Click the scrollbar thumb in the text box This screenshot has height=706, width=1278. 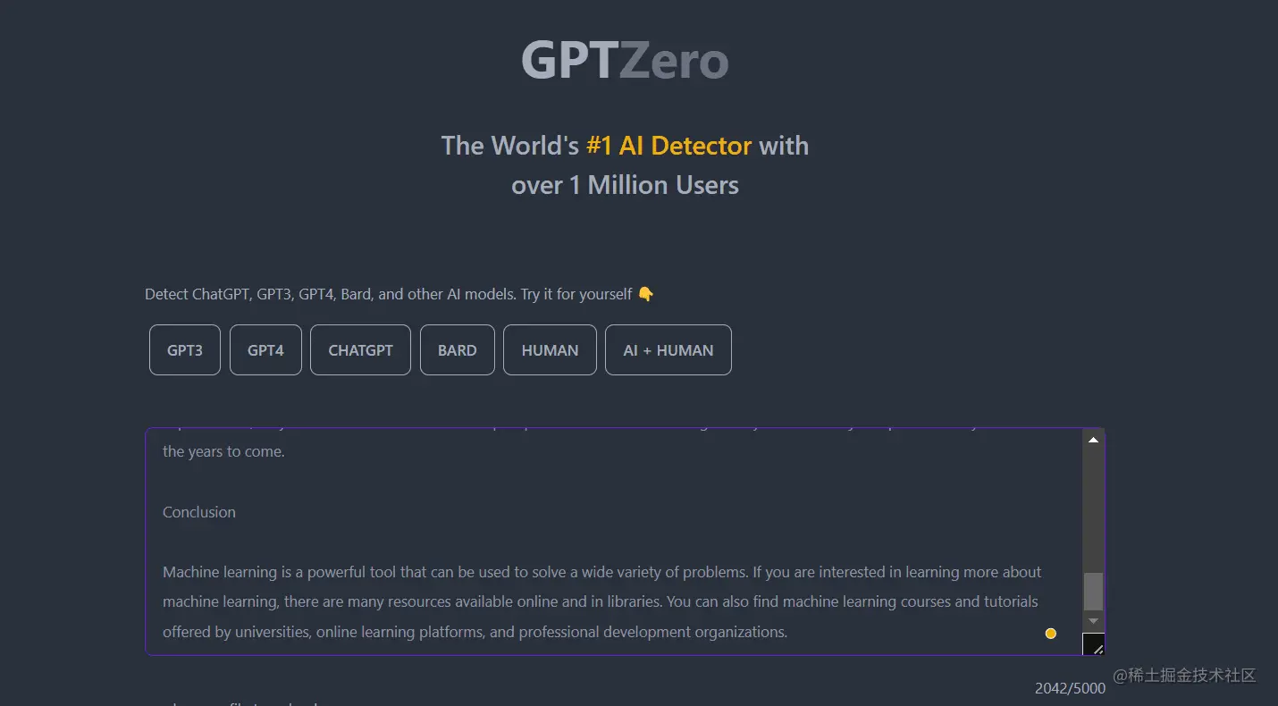tap(1093, 592)
